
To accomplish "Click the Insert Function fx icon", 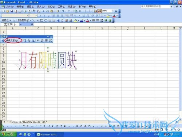I will (32, 24).
